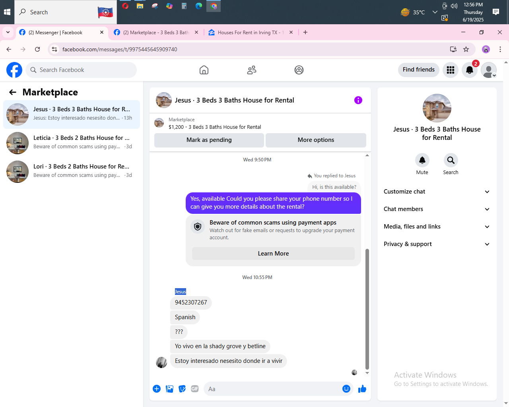Open Windows Start menu

pyautogui.click(x=7, y=12)
